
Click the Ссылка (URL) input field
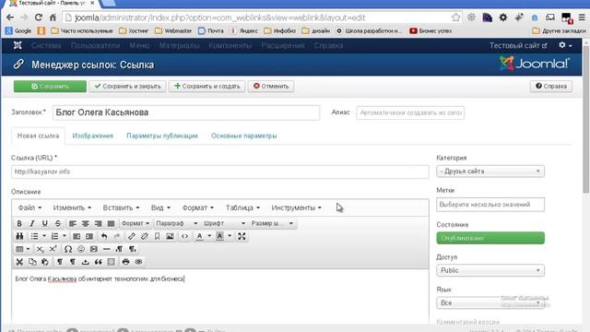point(220,172)
